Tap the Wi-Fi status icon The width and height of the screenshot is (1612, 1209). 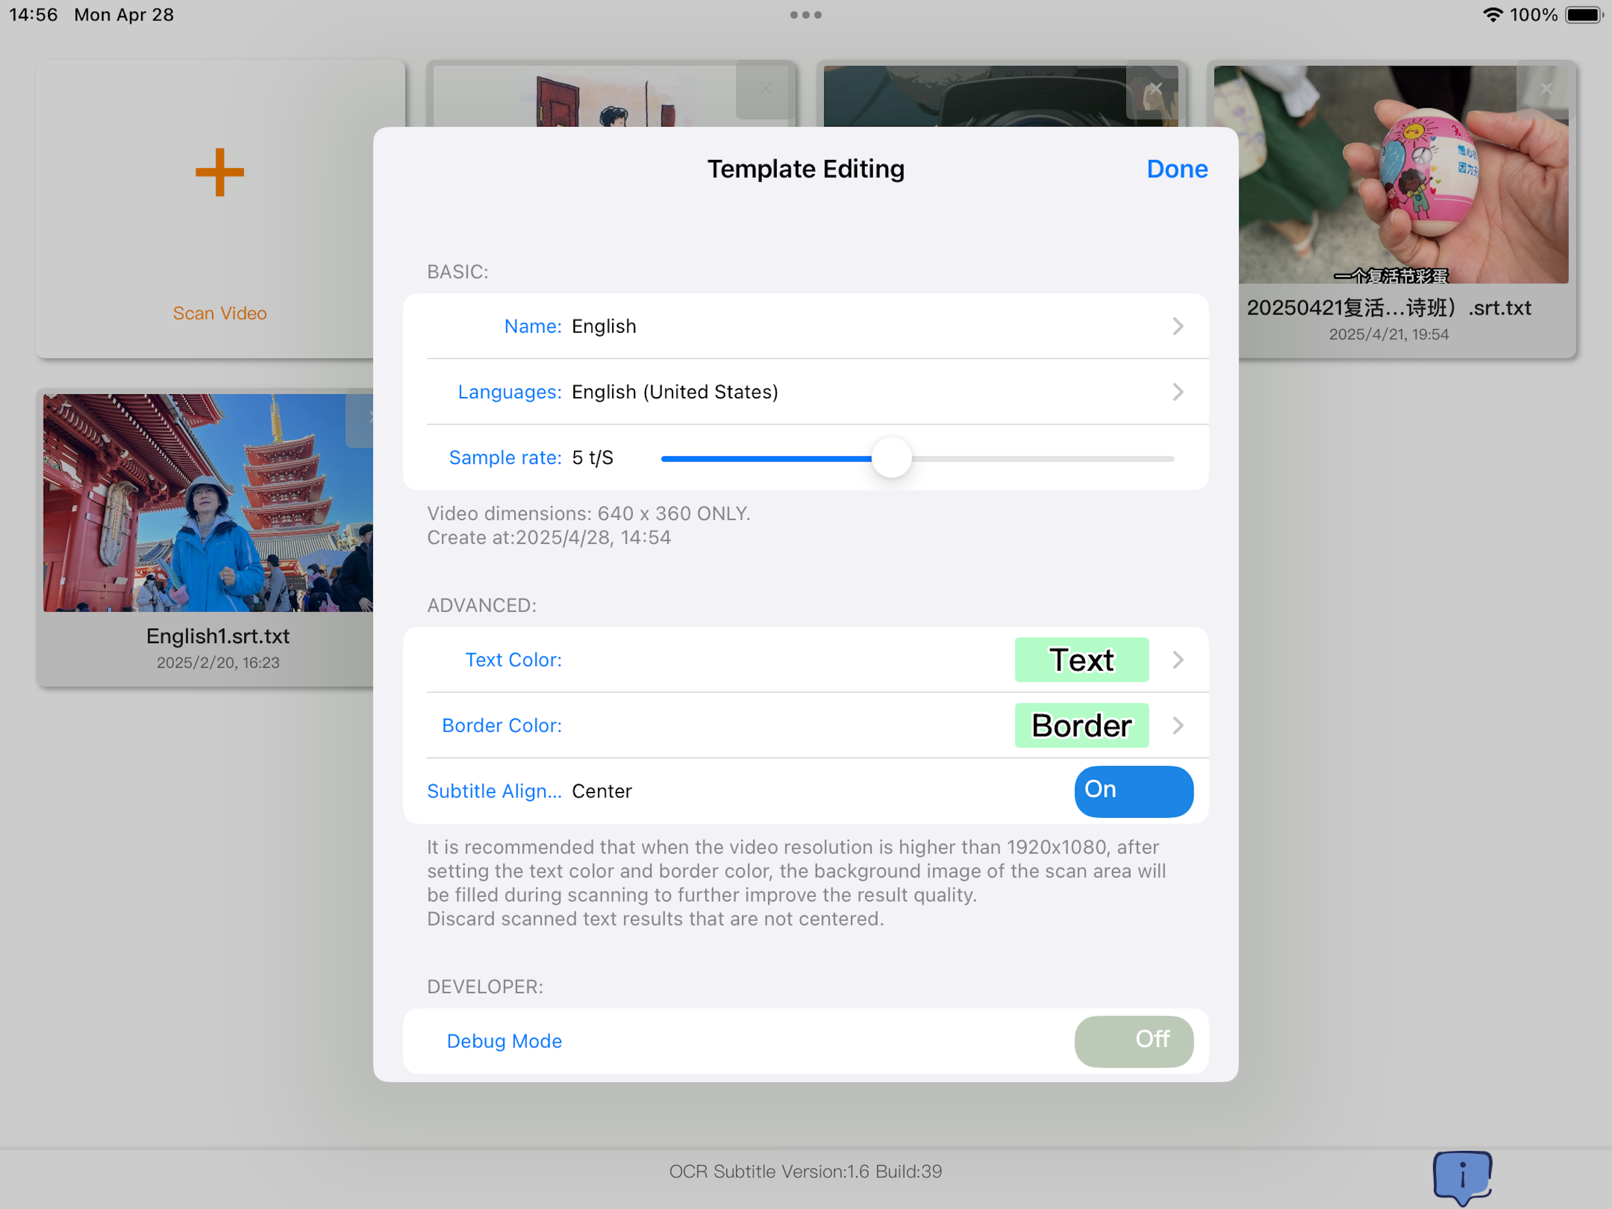[1493, 15]
